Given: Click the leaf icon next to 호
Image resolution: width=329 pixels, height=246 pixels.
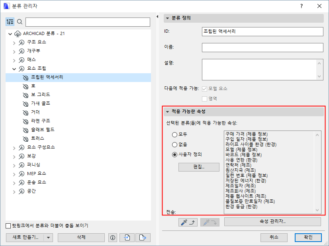Looking at the screenshot, I should (25, 86).
